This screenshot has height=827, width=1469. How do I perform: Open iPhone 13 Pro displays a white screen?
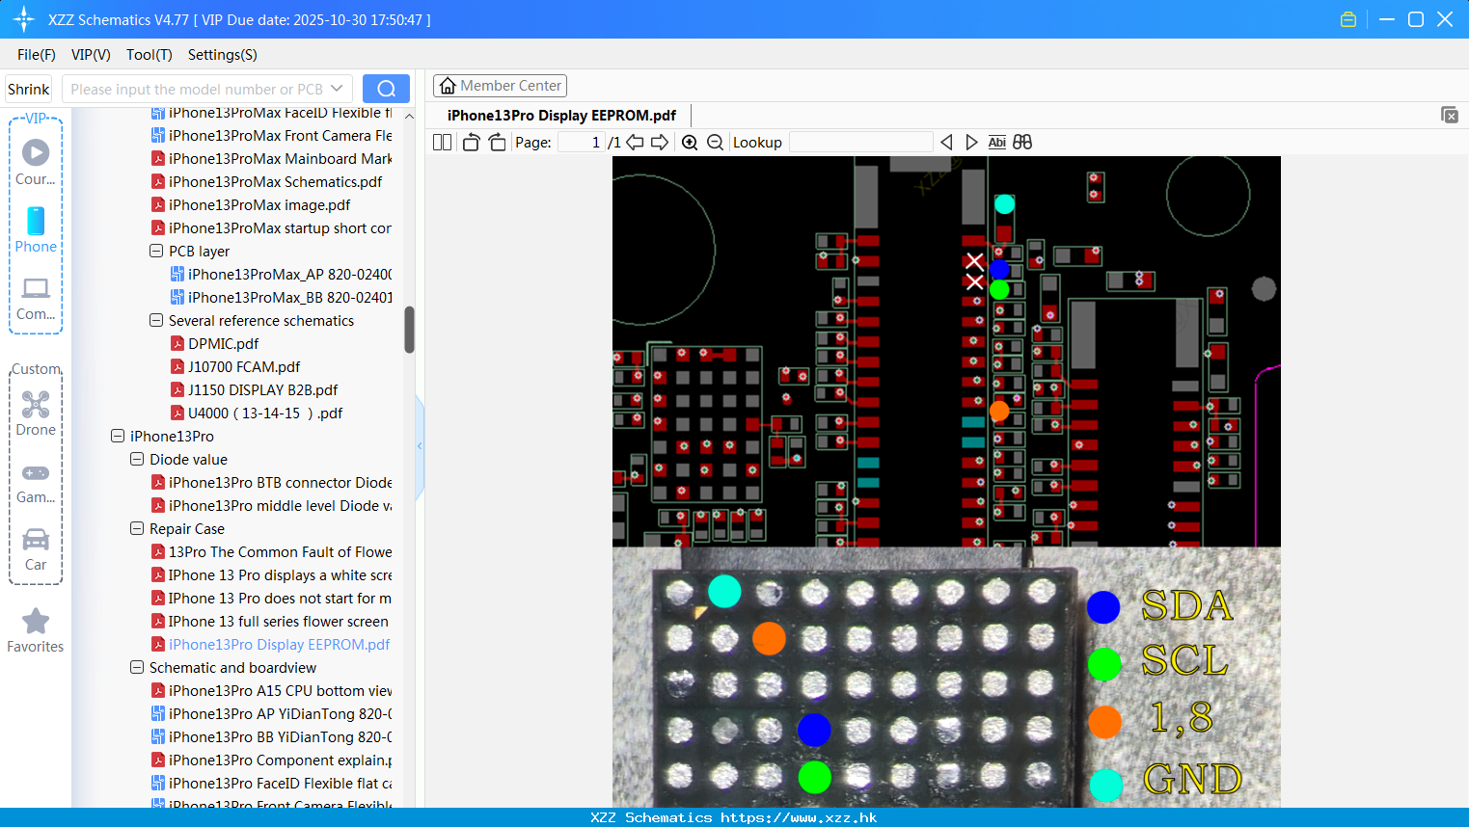click(x=280, y=574)
